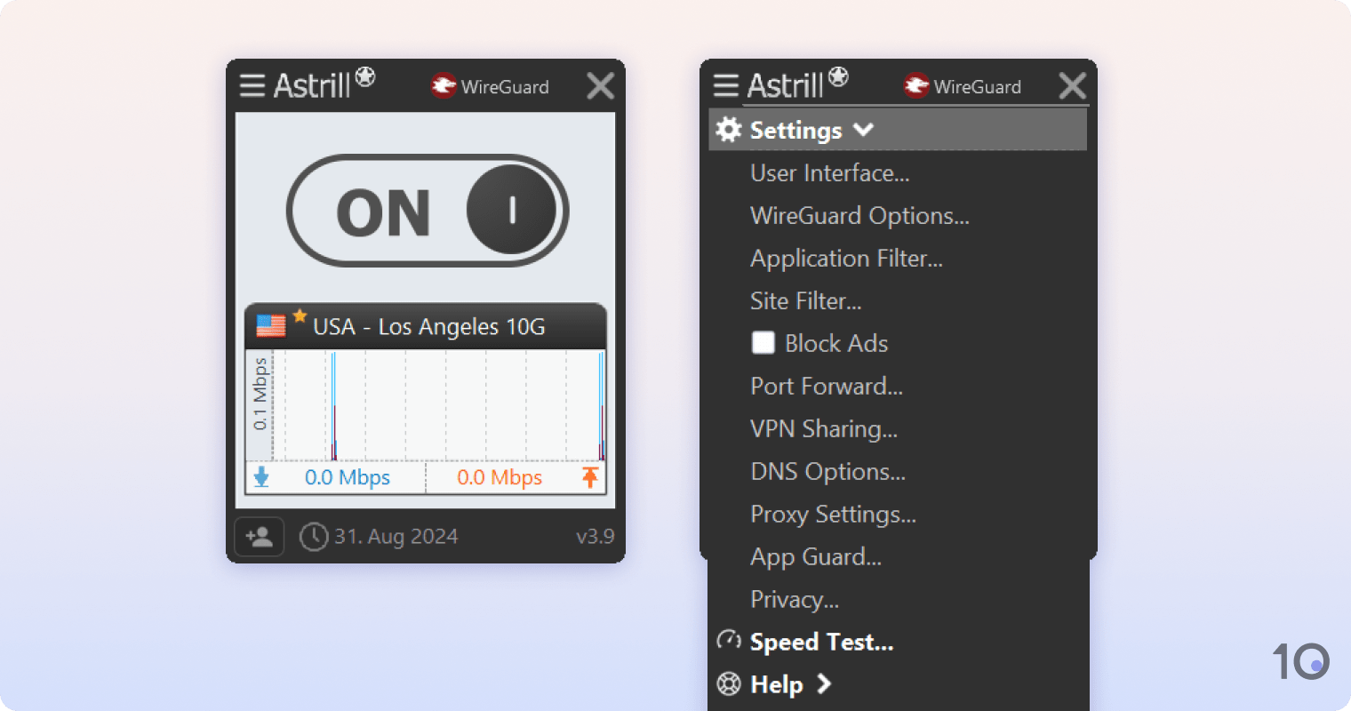Open DNS Options from the Settings menu
Viewport: 1351px width, 711px height.
827,471
